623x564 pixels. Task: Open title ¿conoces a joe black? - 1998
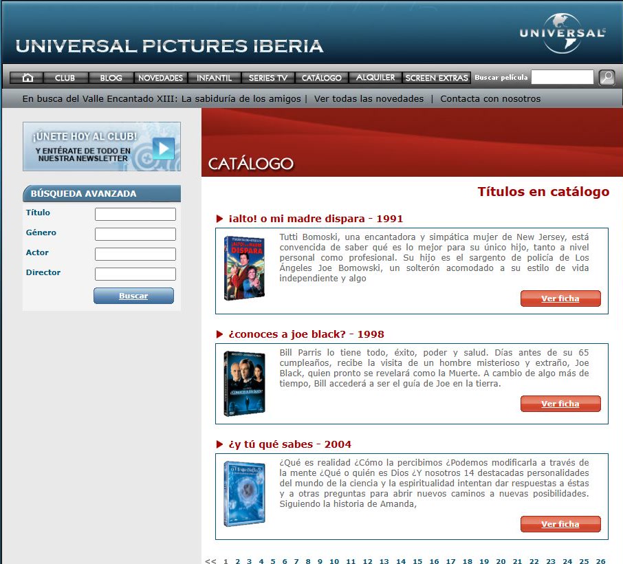tap(306, 334)
